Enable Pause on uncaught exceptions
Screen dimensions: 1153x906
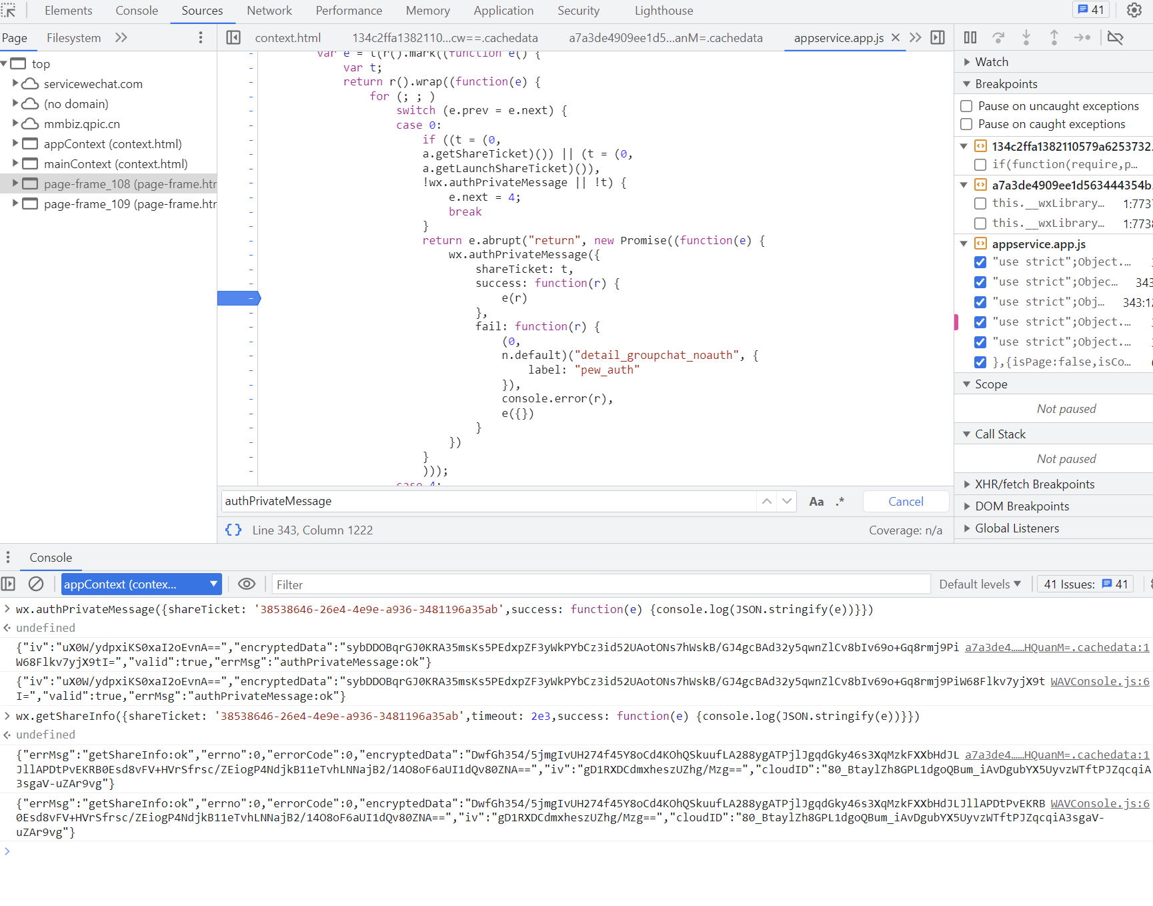coord(966,106)
